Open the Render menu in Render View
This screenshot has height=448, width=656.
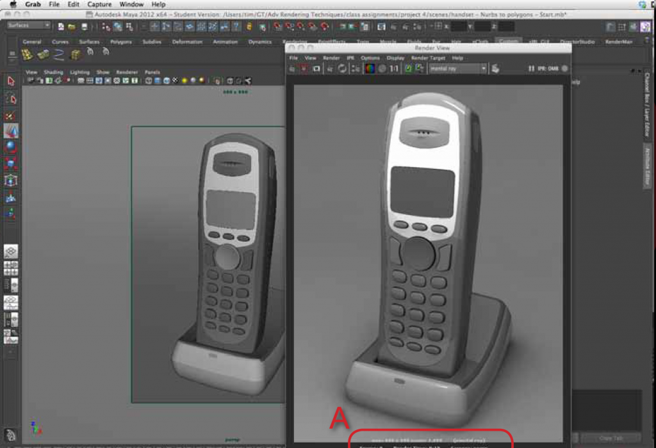[331, 58]
